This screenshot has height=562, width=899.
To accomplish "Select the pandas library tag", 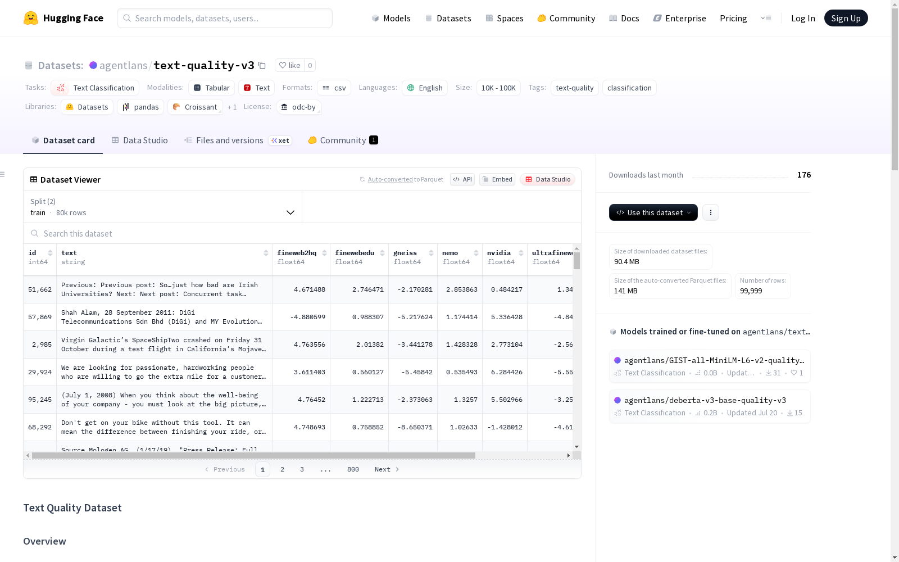I will [140, 107].
